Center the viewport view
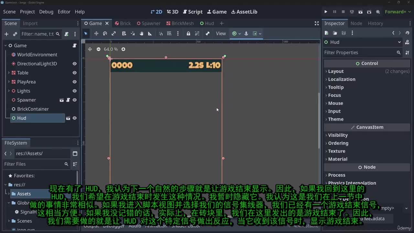 coord(90,49)
